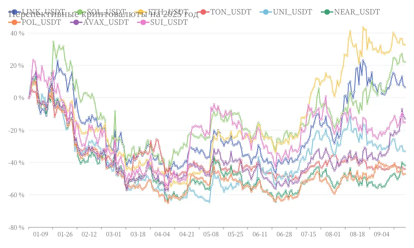Click the -80 % y-axis label
The image size is (414, 248).
pyautogui.click(x=17, y=227)
